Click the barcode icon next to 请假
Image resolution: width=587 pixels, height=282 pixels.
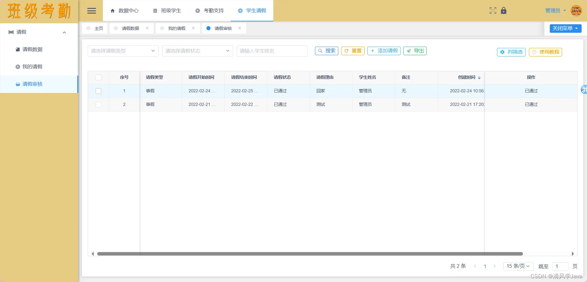click(11, 32)
